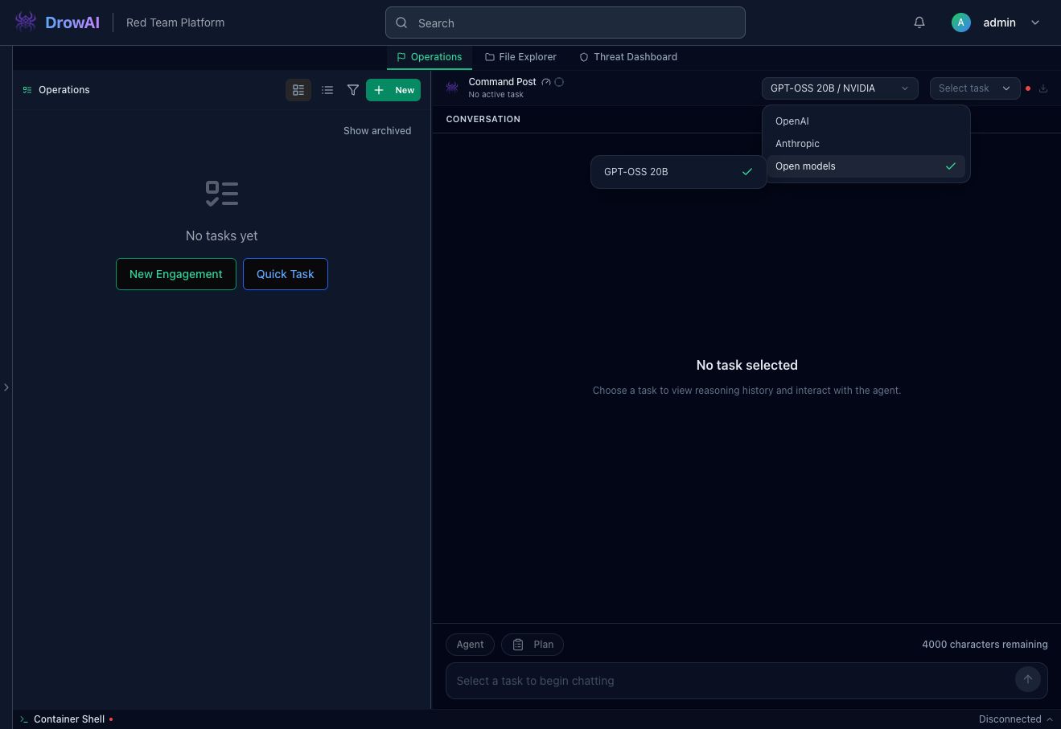Click '4000 characters remaining' counter
Viewport: 1061px width, 729px height.
[985, 645]
